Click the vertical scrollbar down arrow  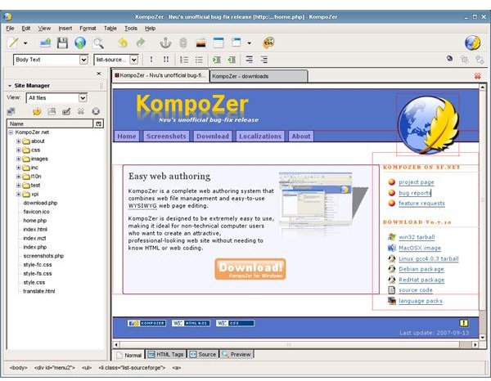point(483,337)
